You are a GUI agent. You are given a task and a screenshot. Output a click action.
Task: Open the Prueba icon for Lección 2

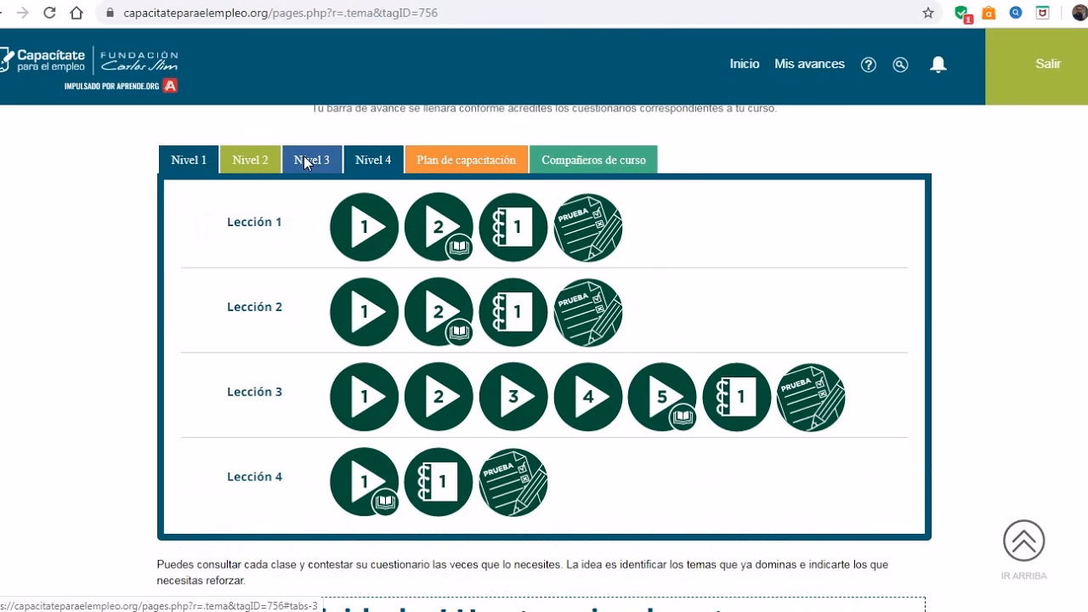click(x=587, y=312)
